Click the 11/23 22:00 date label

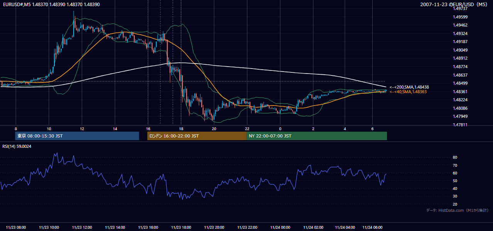click(247, 228)
